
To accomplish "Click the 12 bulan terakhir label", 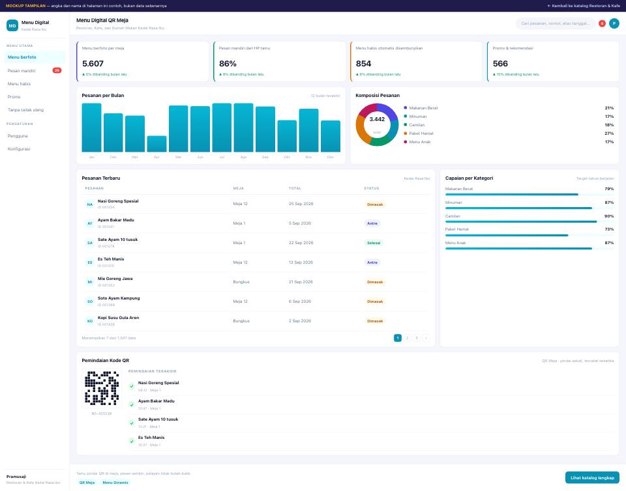I will click(x=325, y=96).
